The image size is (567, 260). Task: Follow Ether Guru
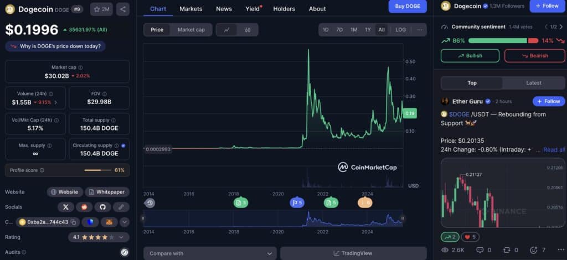coord(549,101)
